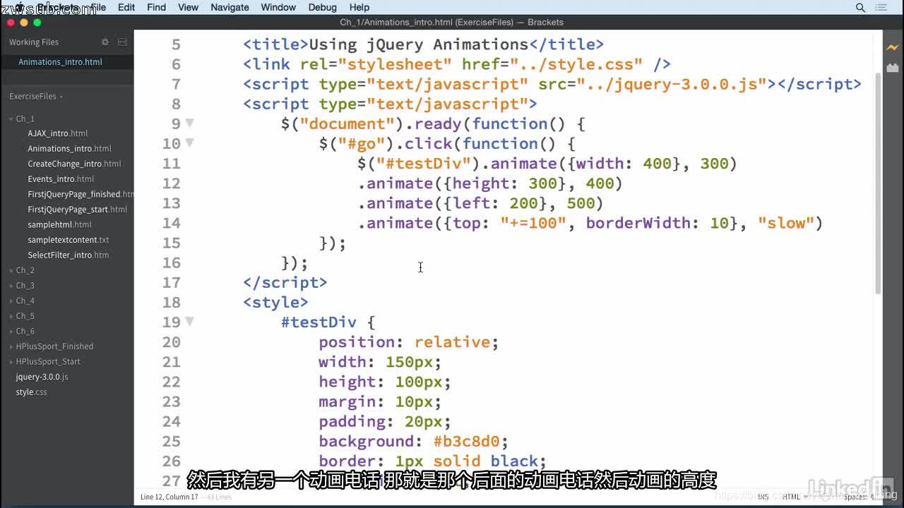The image size is (904, 508).
Task: Collapse code fold arrow at line 9
Action: coord(189,123)
